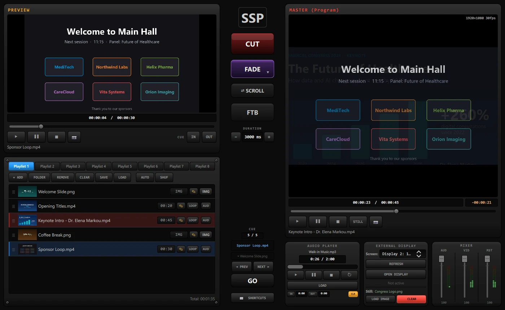The height and width of the screenshot is (310, 505).
Task: Click the edit icon for Welcome Slide.png
Action: point(194,191)
